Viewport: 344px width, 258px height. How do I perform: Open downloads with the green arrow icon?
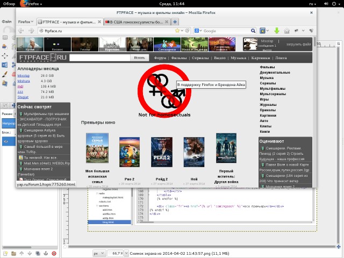click(x=277, y=31)
